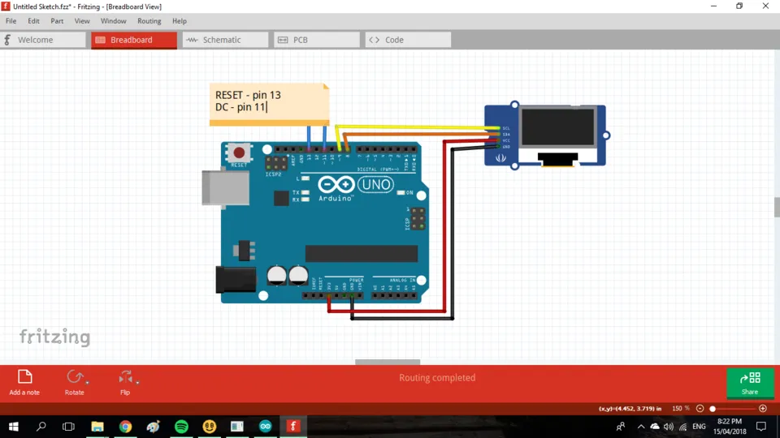The image size is (780, 438).
Task: Click the volume speaker tray icon
Action: 669,427
